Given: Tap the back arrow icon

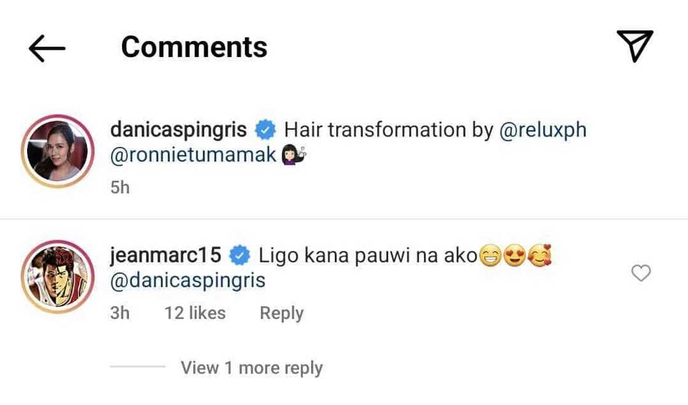Looking at the screenshot, I should point(47,48).
